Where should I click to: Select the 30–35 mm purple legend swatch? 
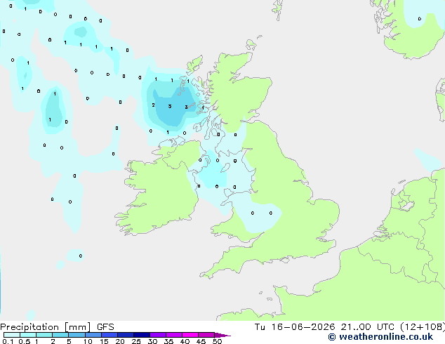(x=158, y=335)
